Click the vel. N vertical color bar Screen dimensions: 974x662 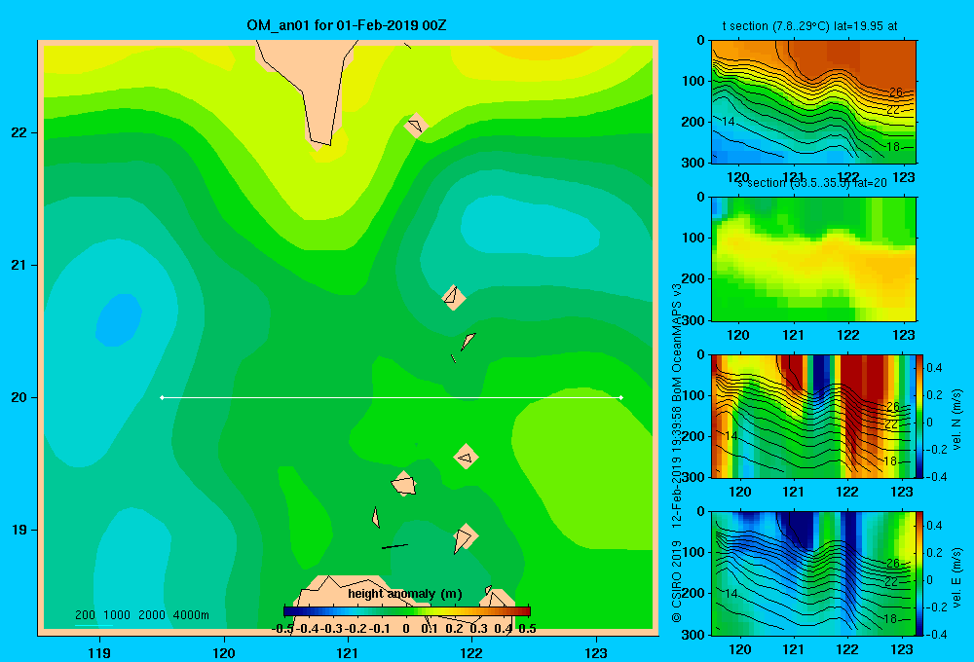[x=919, y=416]
